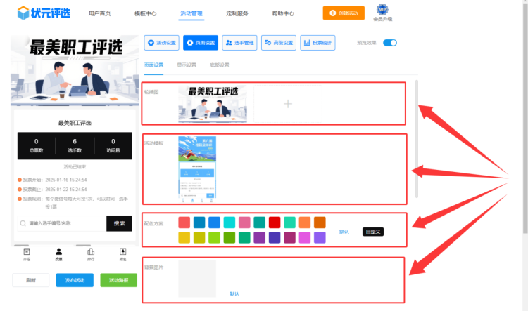Screen dimensions: 528x311
Task: Open 选手管理 with people icon
Action: 239,43
